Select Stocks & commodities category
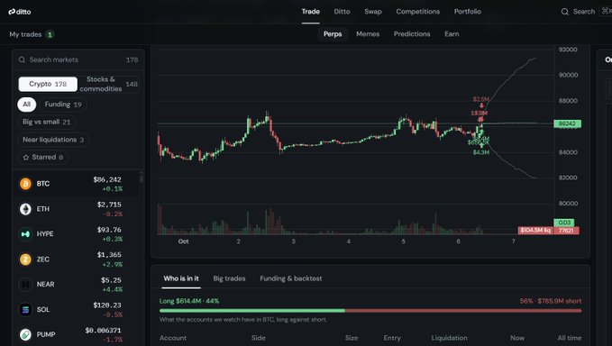 [108, 84]
